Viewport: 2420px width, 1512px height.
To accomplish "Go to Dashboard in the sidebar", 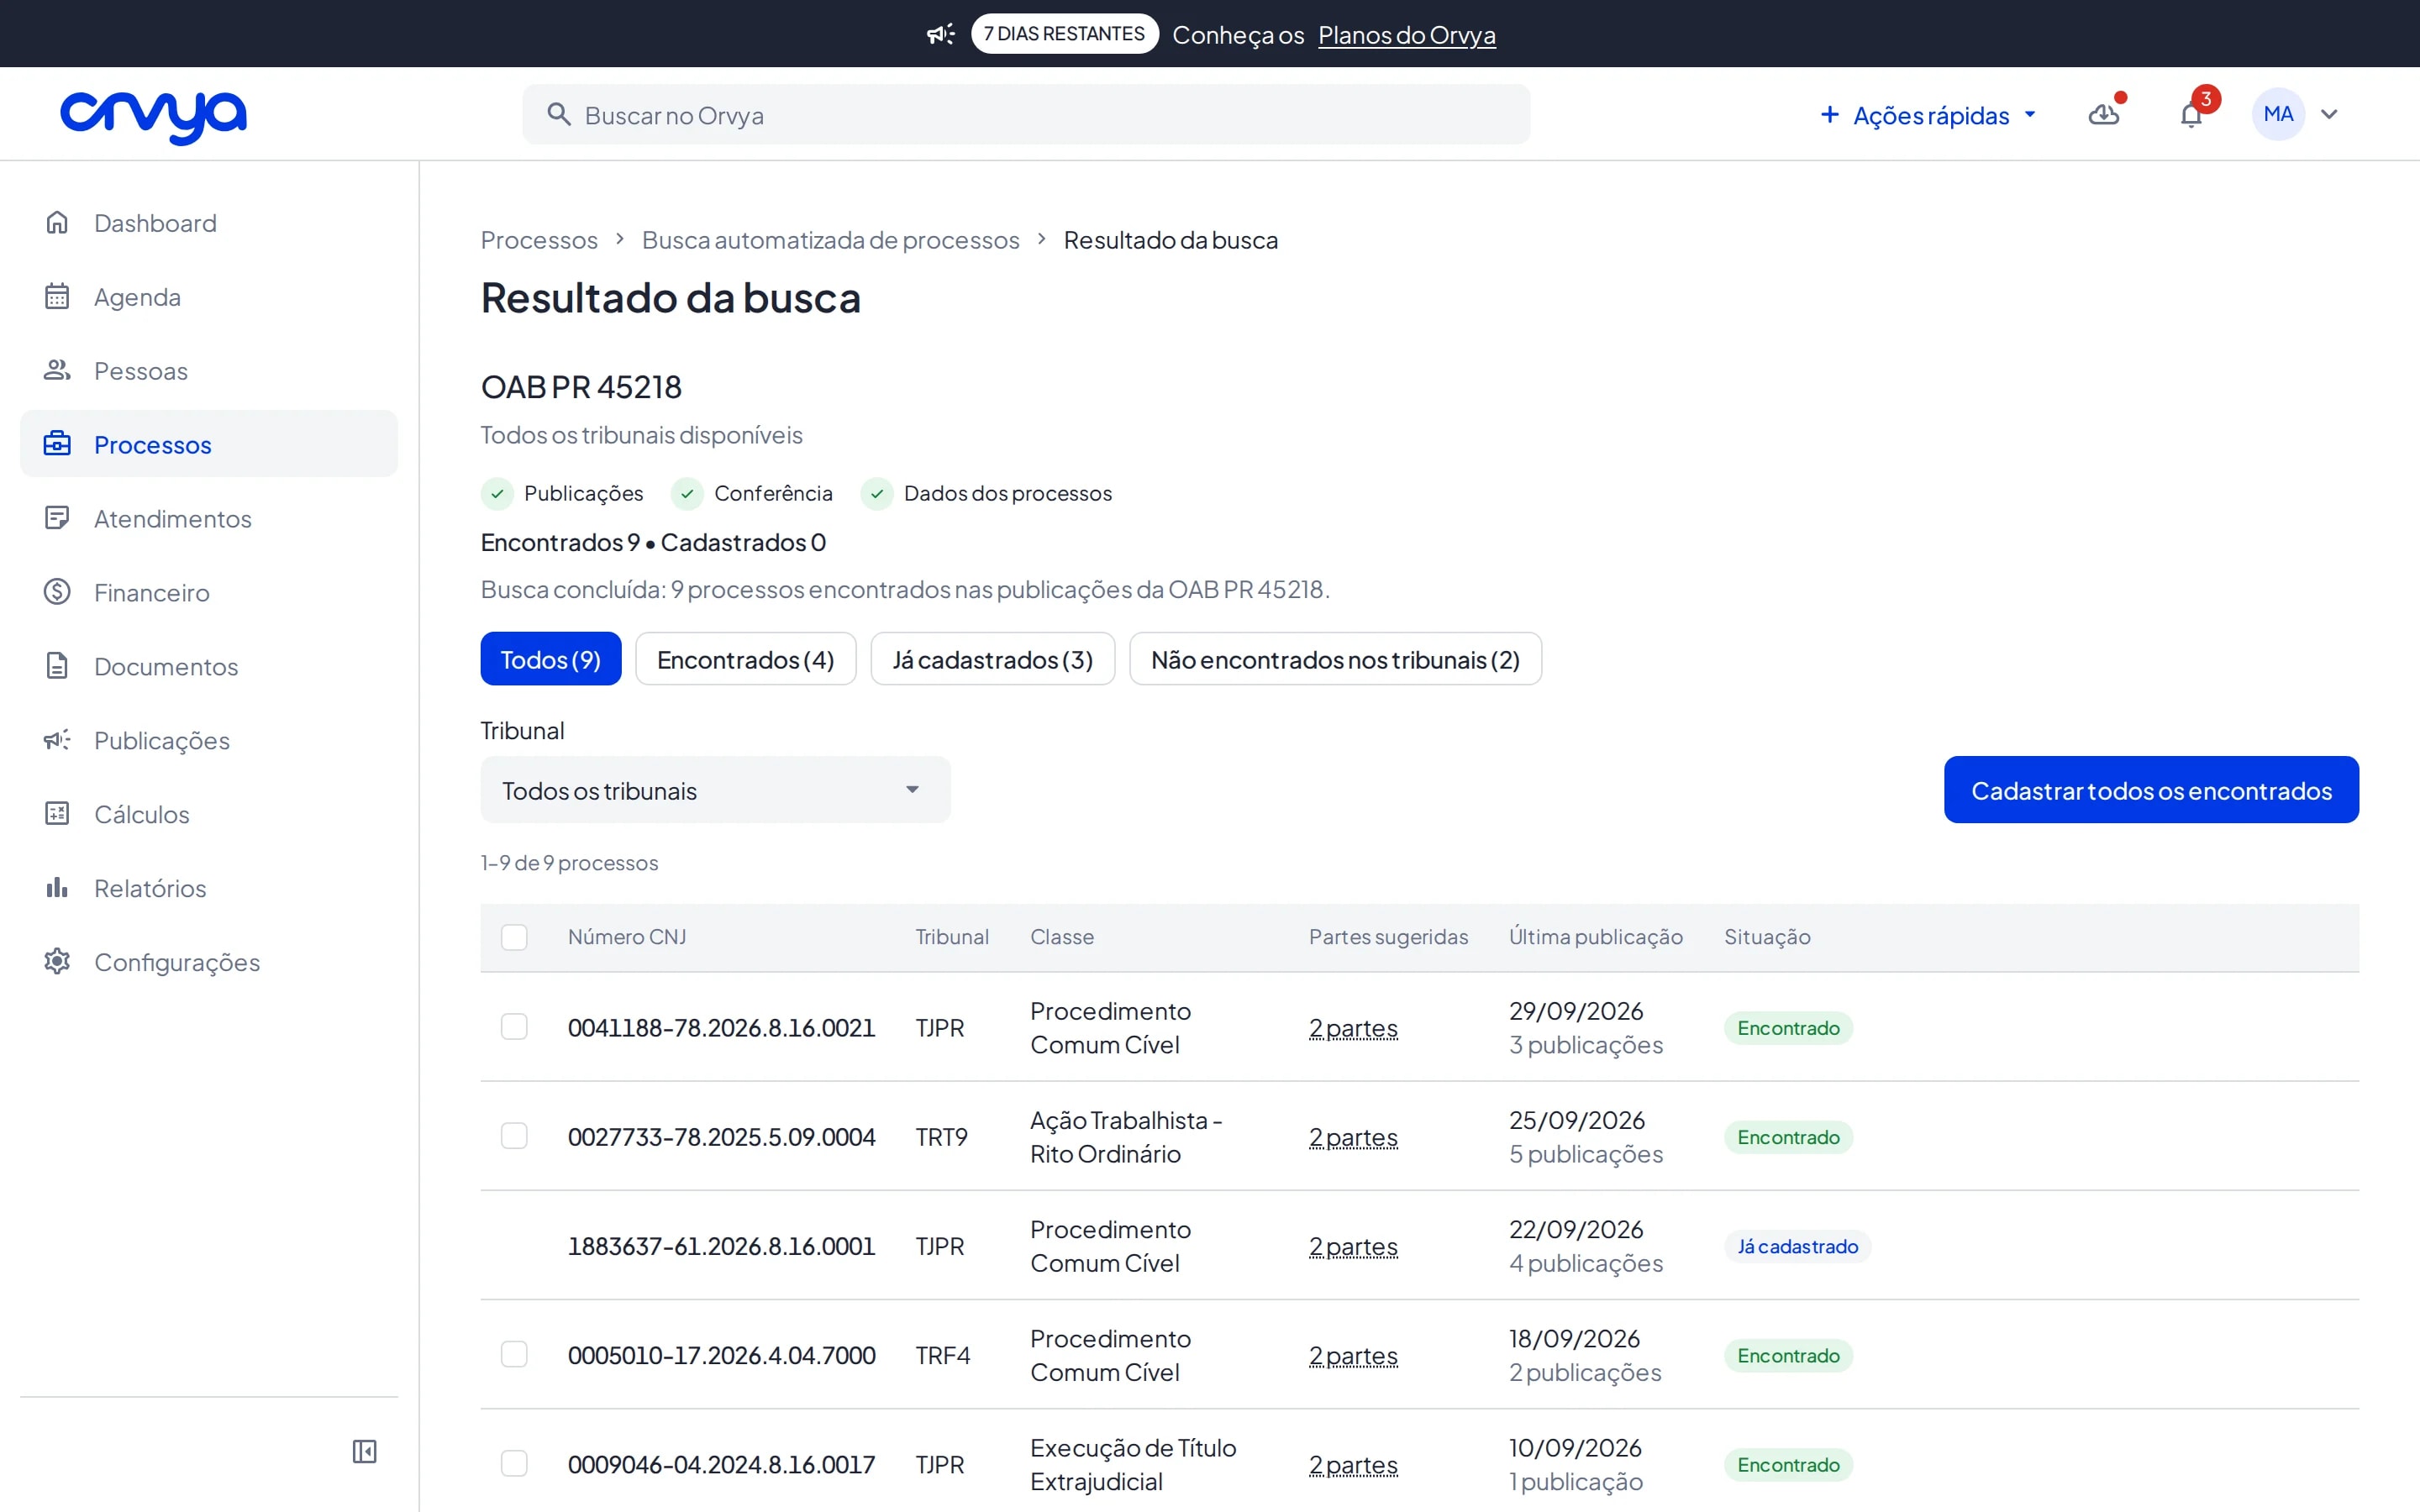I will click(x=209, y=222).
